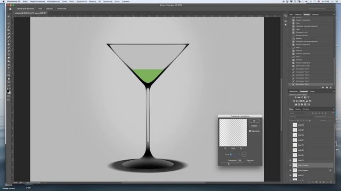The width and height of the screenshot is (341, 191).
Task: Select the Type tool
Action: pyautogui.click(x=9, y=68)
